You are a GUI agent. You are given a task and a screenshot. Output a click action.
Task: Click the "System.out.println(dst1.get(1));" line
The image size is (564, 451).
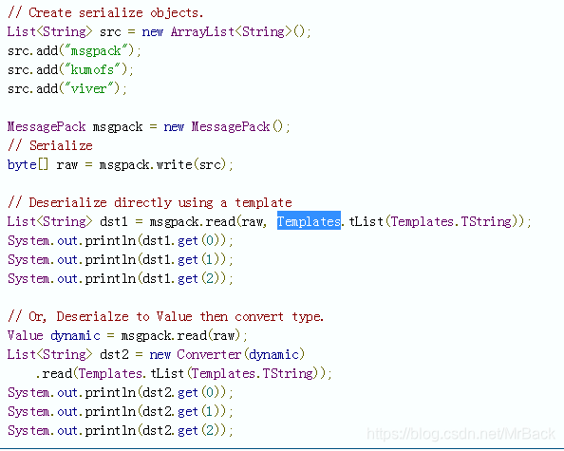coord(121,259)
